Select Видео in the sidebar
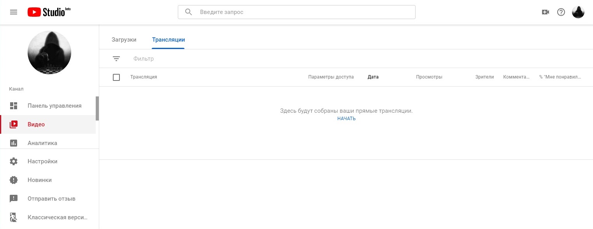The image size is (593, 229). 48,124
